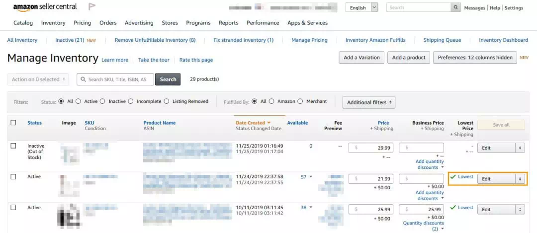Sort by Date Created column

(253, 123)
